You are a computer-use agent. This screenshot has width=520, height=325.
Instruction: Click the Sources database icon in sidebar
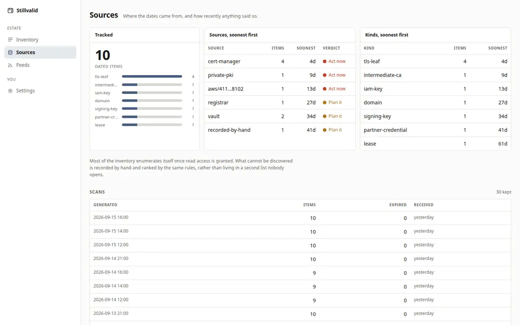click(x=10, y=52)
